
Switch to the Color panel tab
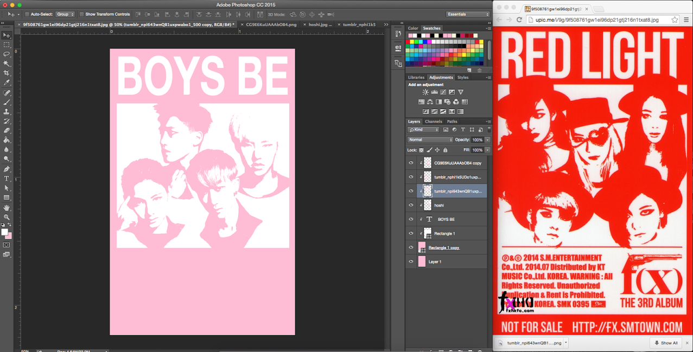[413, 28]
